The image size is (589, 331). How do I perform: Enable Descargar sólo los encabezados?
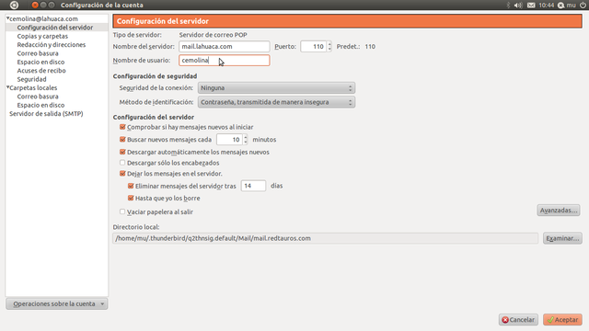click(x=122, y=163)
